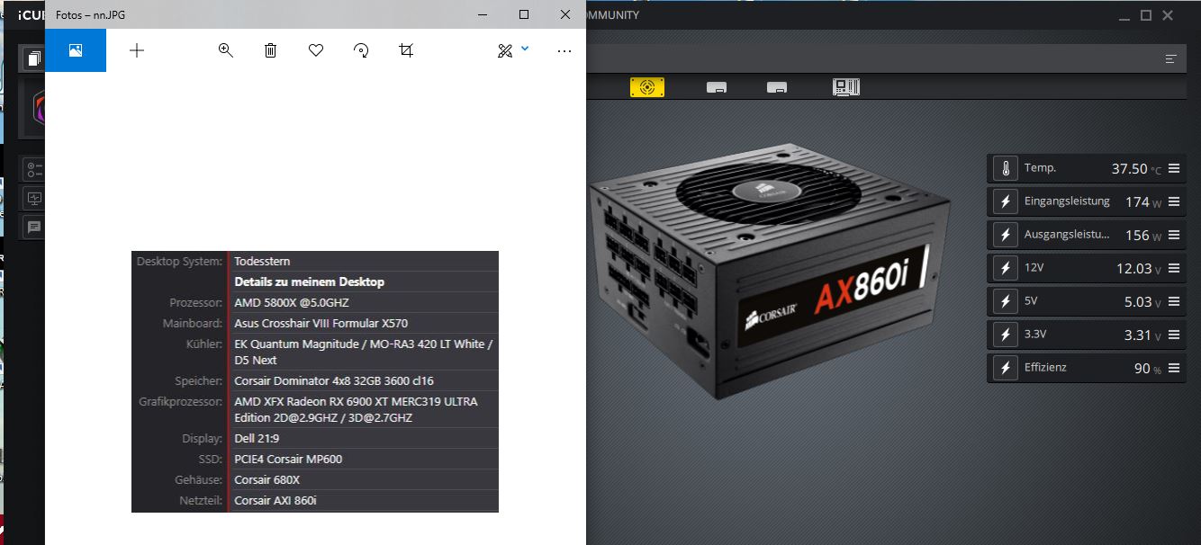Rotate the photo using the rotate icon
1201x545 pixels.
click(361, 50)
